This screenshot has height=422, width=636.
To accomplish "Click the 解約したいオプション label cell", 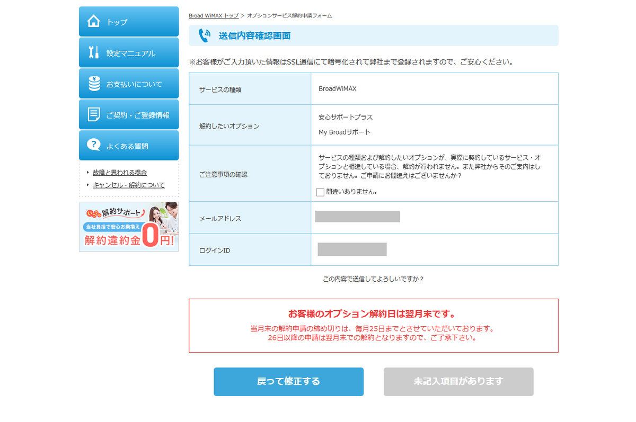I will click(250, 125).
